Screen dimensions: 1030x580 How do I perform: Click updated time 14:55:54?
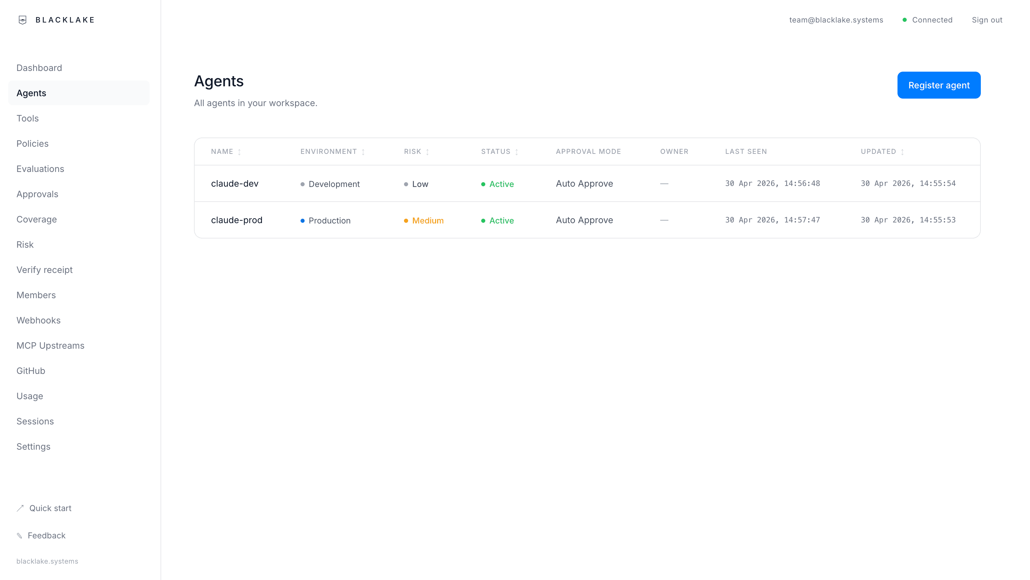pyautogui.click(x=908, y=183)
